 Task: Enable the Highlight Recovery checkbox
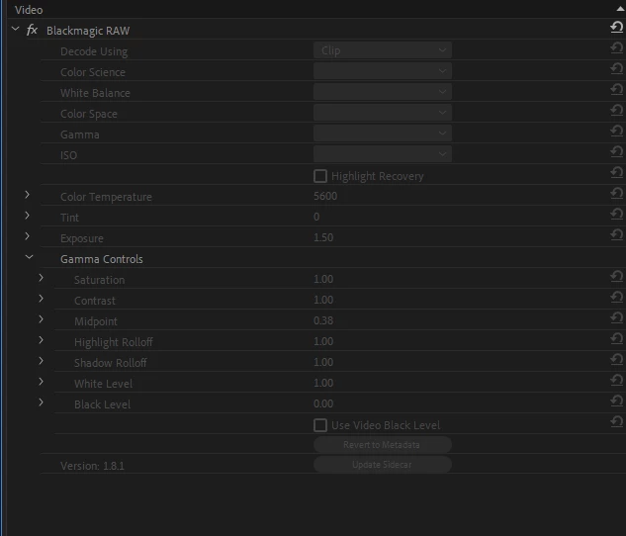320,176
